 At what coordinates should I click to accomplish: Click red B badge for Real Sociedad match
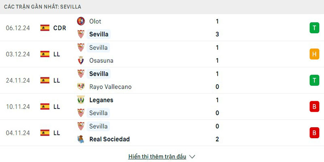314,133
